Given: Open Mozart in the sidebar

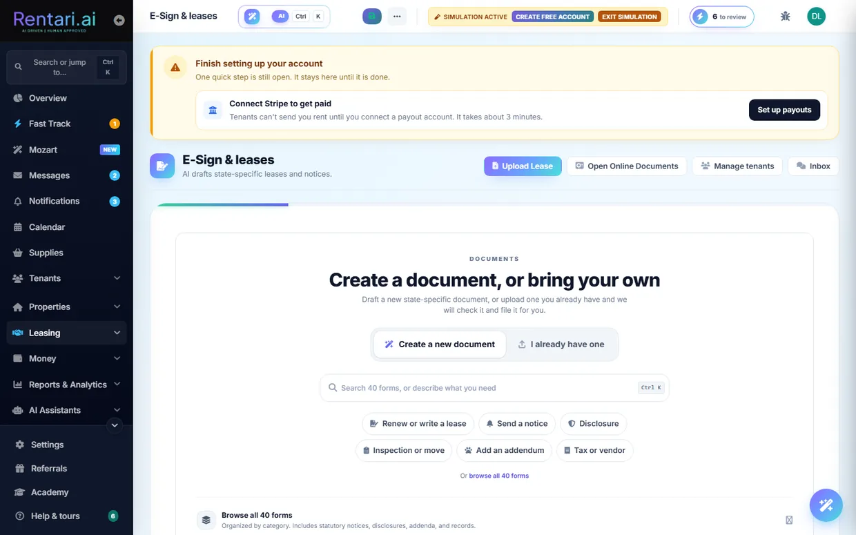Looking at the screenshot, I should point(66,150).
